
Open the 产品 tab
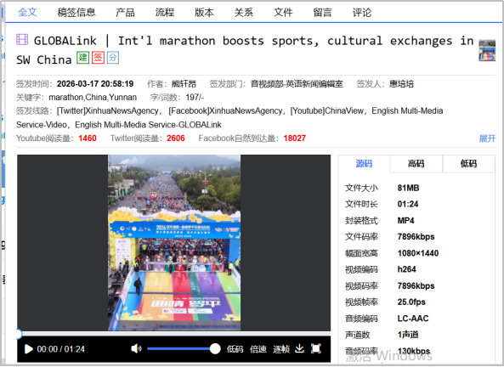click(x=125, y=12)
